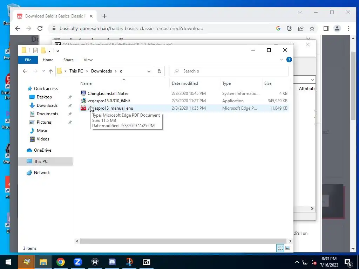The image size is (359, 269).
Task: Click quick access Properties checkmark icon
Action: coord(35,50)
